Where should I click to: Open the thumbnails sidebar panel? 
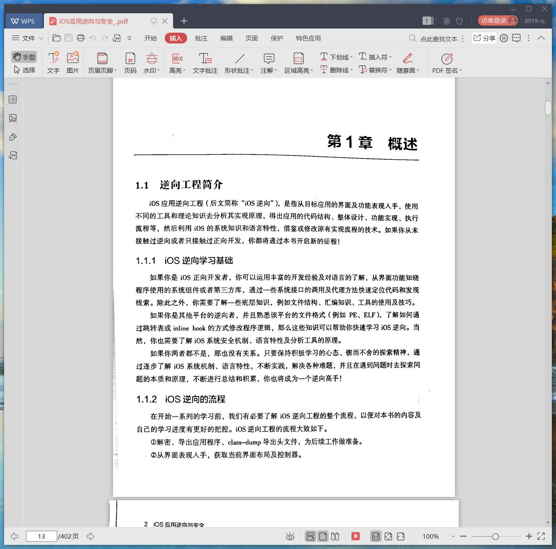click(x=13, y=118)
